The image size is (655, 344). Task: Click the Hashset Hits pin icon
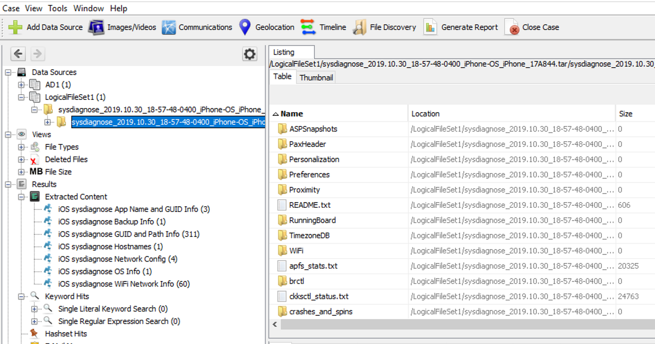(x=35, y=333)
